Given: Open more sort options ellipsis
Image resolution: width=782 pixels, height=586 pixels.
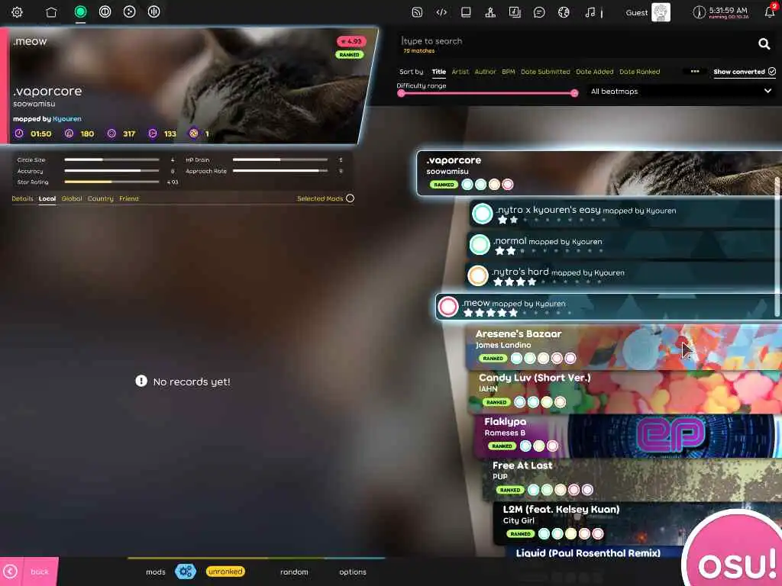Looking at the screenshot, I should click(695, 71).
